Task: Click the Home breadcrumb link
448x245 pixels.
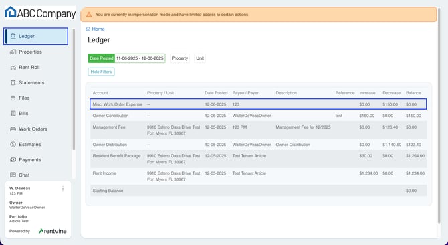Action: coord(95,29)
